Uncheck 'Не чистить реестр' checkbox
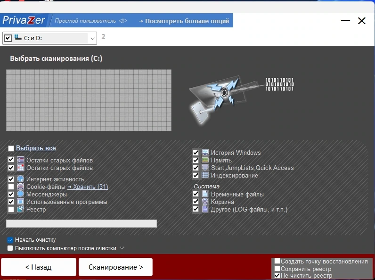The image size is (375, 280). [x=277, y=275]
